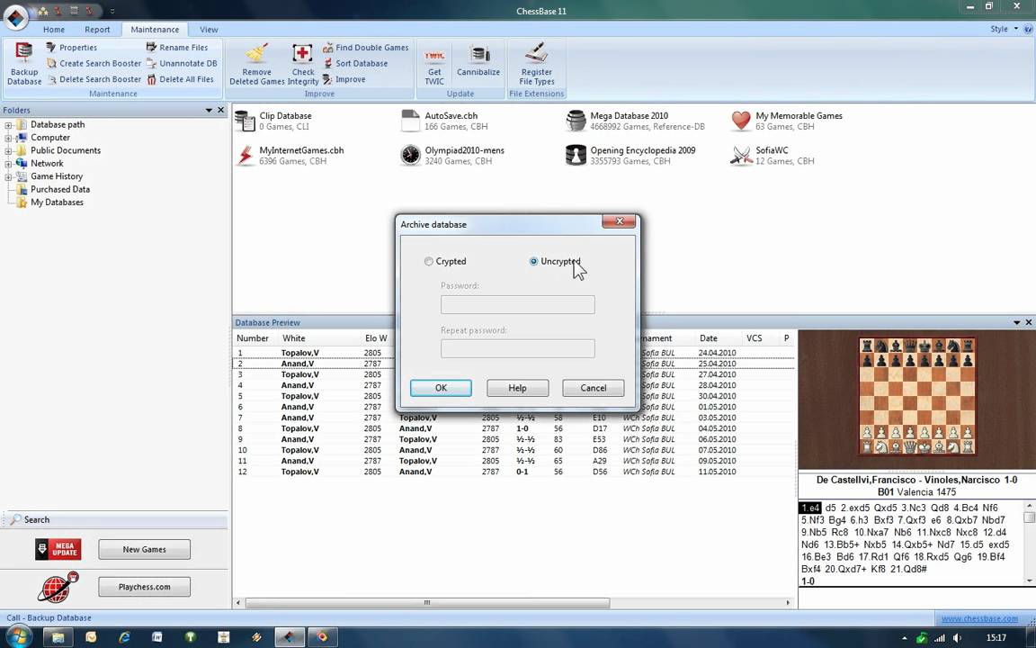
Task: Select My Memorable Games heart icon
Action: 741,121
